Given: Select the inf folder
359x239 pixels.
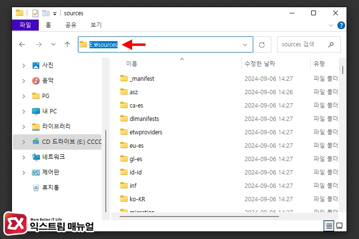Looking at the screenshot, I should click(x=133, y=186).
